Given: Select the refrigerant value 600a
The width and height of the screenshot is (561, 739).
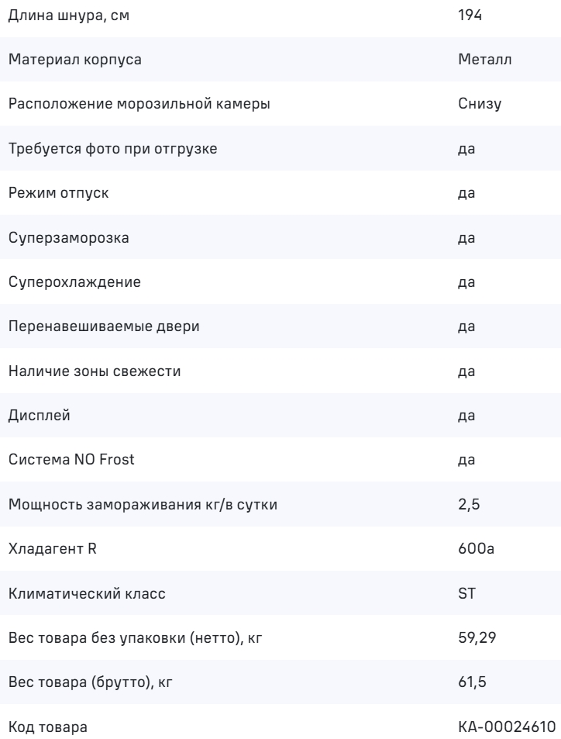Looking at the screenshot, I should (x=476, y=550).
